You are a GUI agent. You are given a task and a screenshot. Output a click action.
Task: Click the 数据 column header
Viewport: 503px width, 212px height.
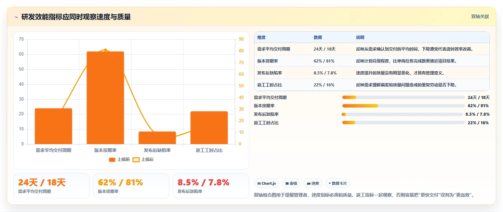coord(318,38)
